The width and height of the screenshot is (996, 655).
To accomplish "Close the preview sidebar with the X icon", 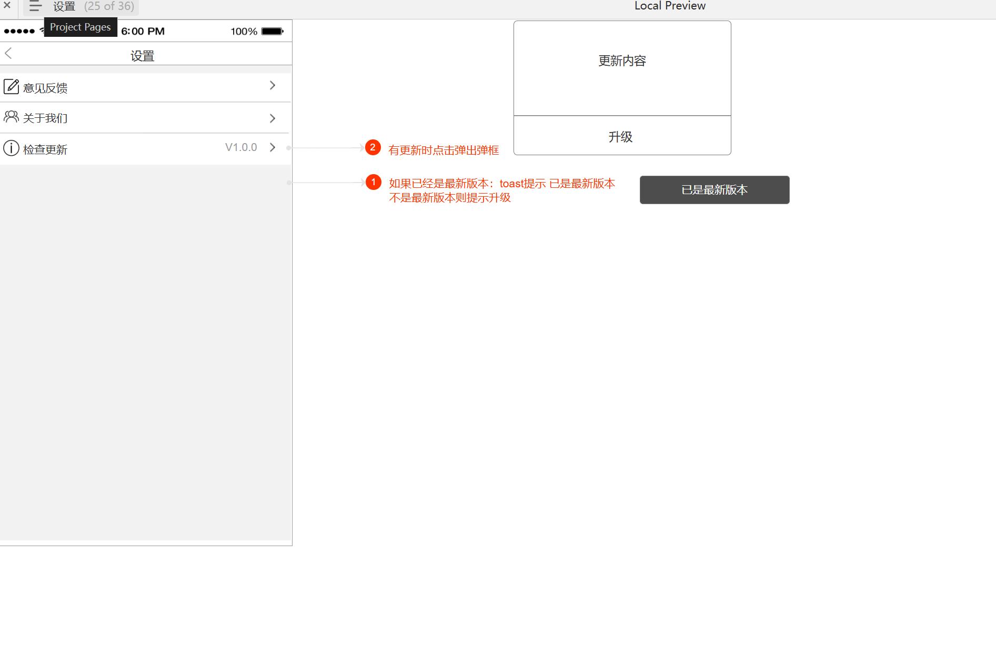I will coord(7,5).
